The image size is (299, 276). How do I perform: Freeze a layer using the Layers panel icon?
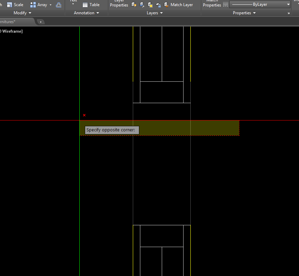pos(150,5)
